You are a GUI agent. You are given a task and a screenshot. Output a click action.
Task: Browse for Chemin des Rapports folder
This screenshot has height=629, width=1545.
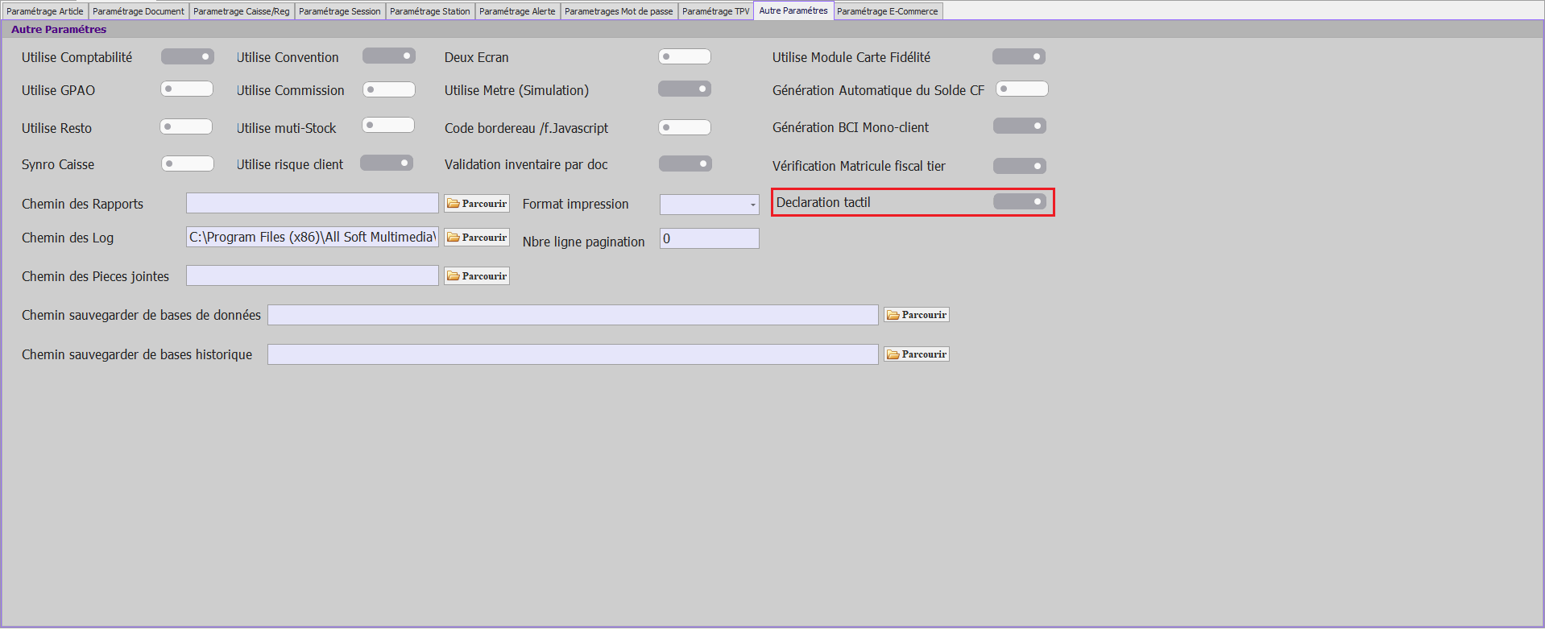(x=477, y=204)
